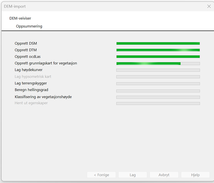Click the Beregn hellingsgrad progress bar
Image resolution: width=214 pixels, height=183 pixels.
tap(158, 91)
